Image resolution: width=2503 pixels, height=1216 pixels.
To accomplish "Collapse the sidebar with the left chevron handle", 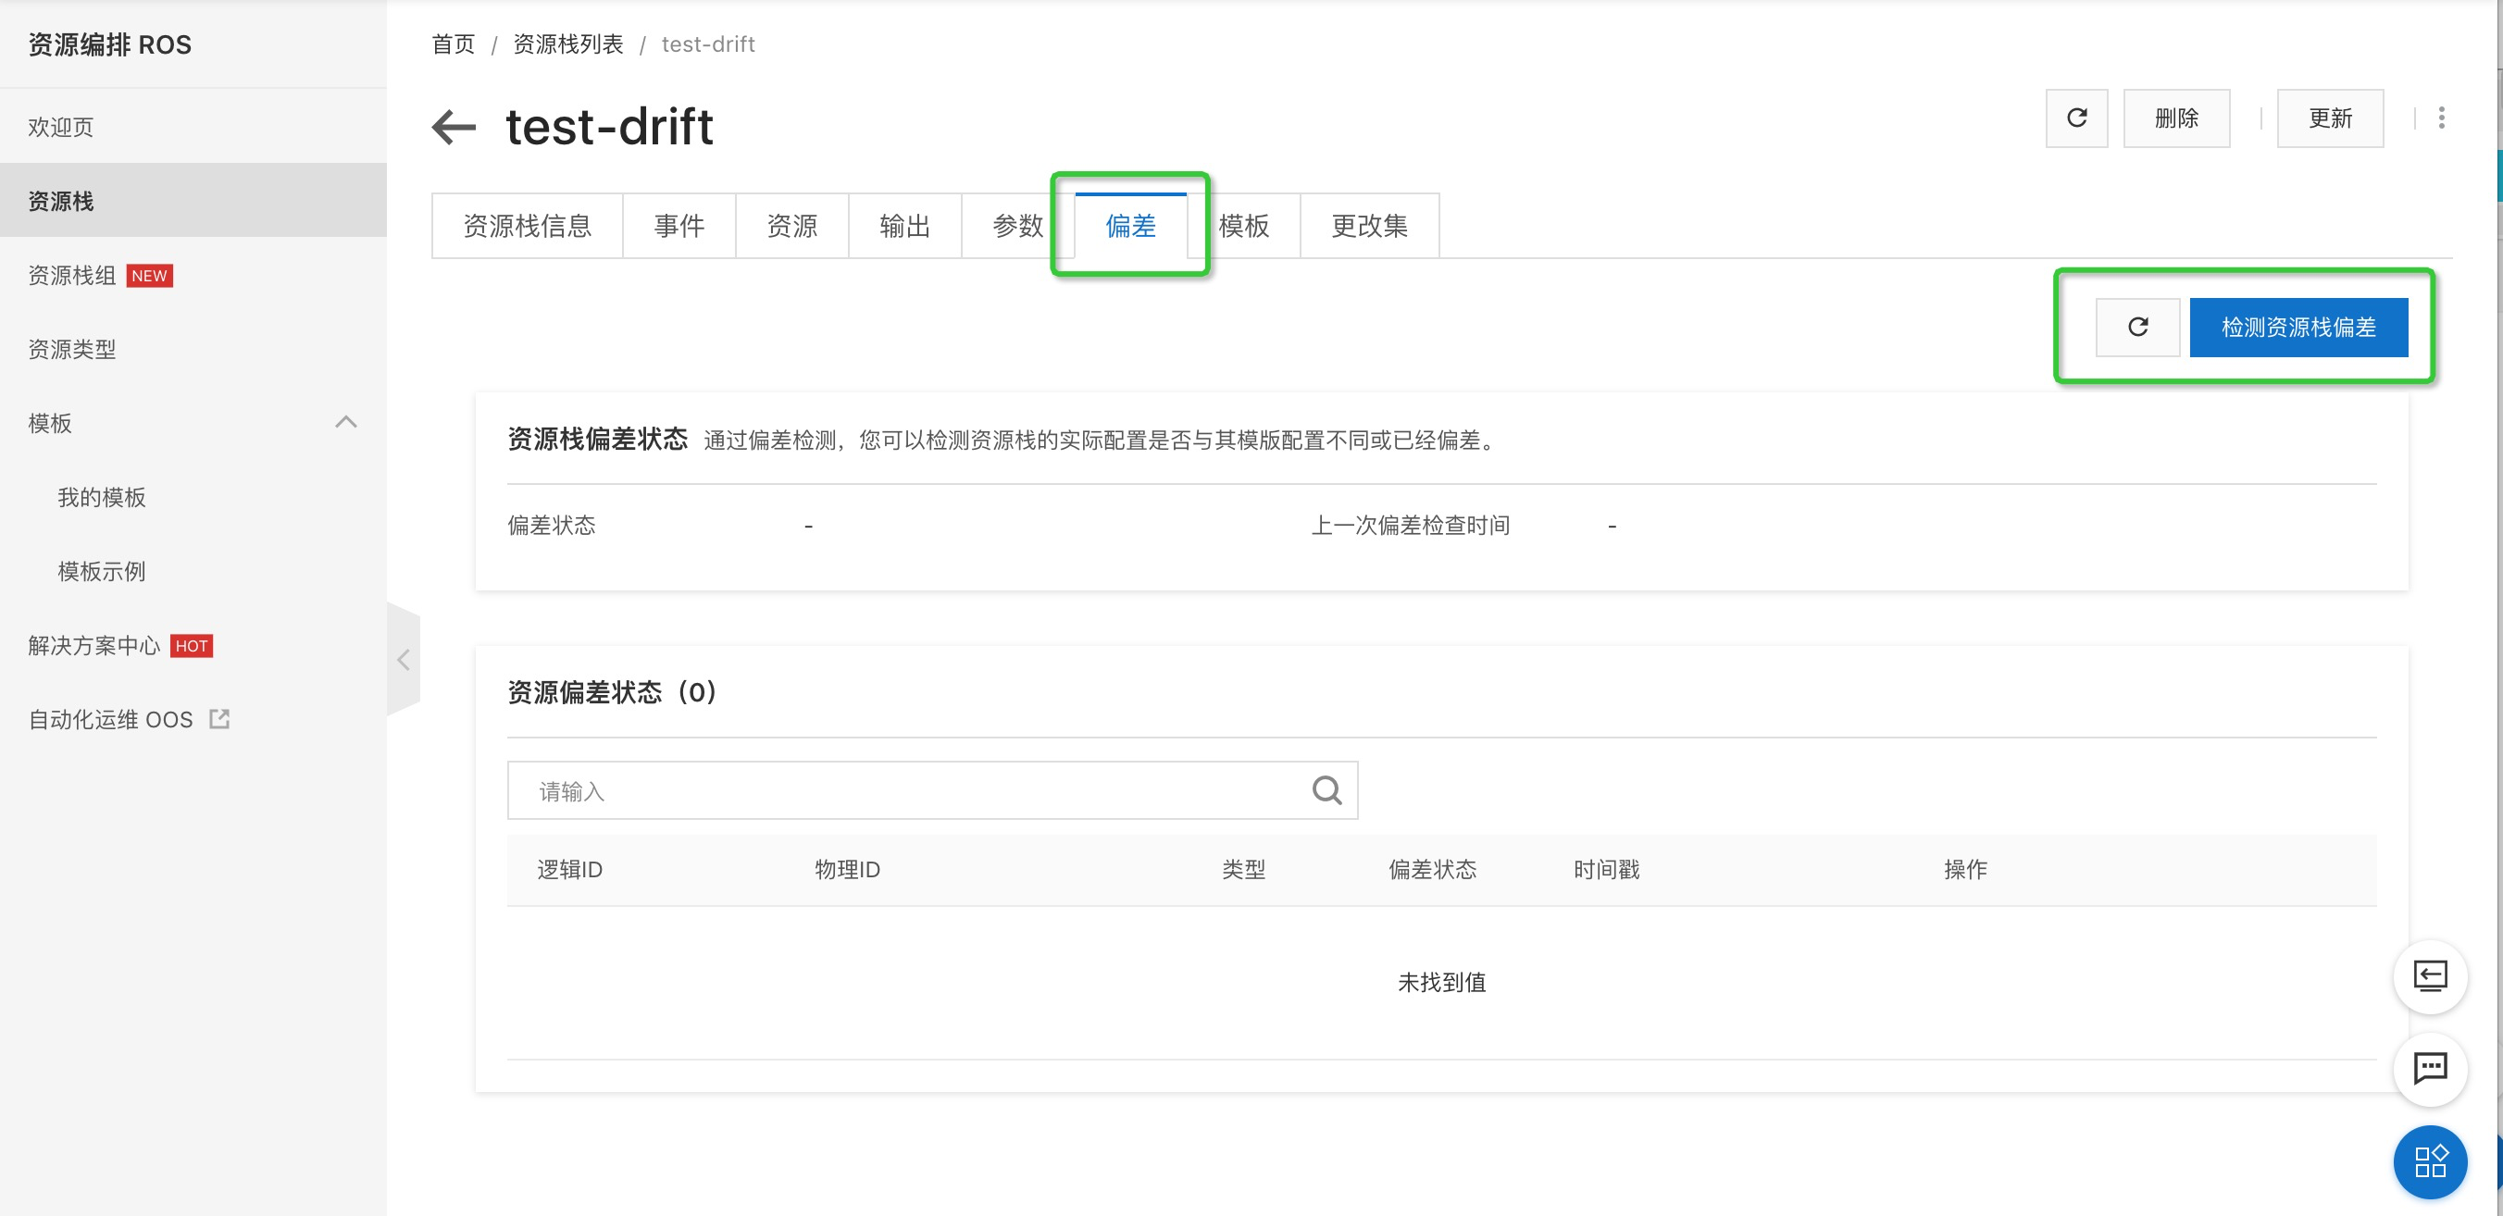I will click(x=404, y=661).
